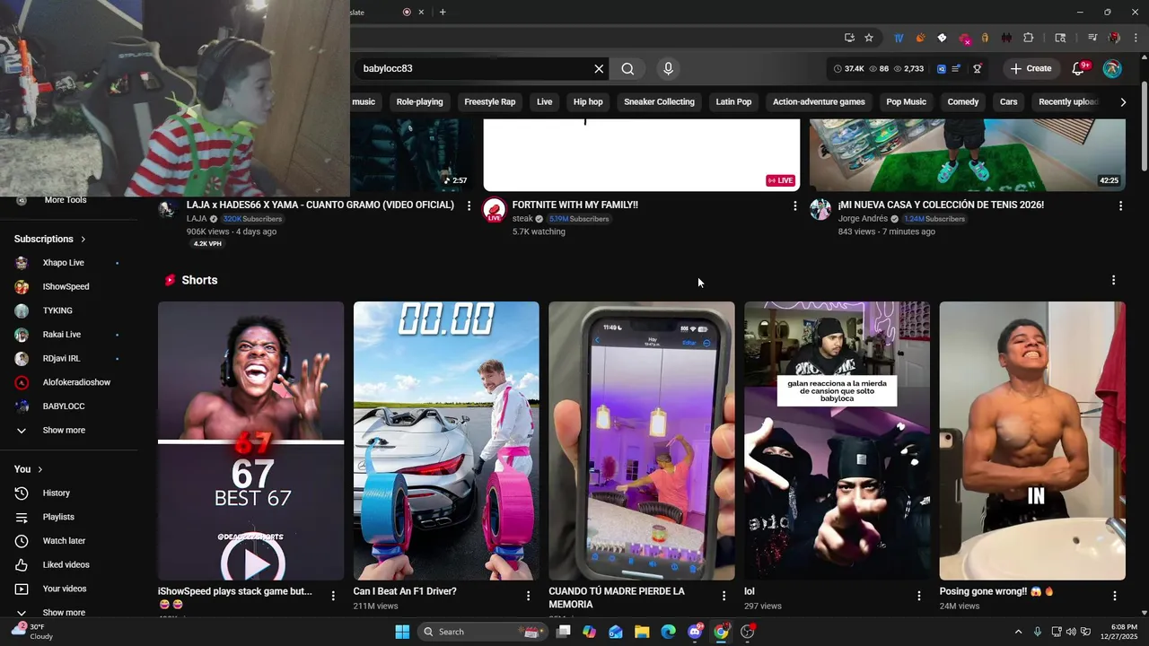Open Jorge Andrés channel avatar
This screenshot has height=646, width=1149.
(820, 210)
